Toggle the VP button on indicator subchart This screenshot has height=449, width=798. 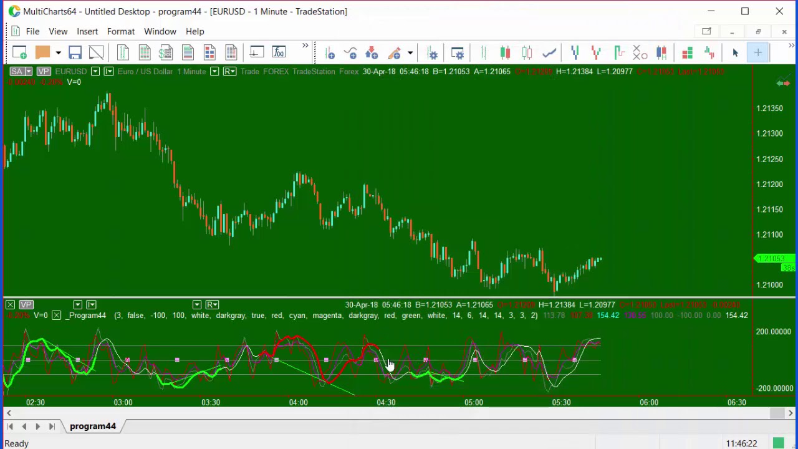tap(26, 304)
